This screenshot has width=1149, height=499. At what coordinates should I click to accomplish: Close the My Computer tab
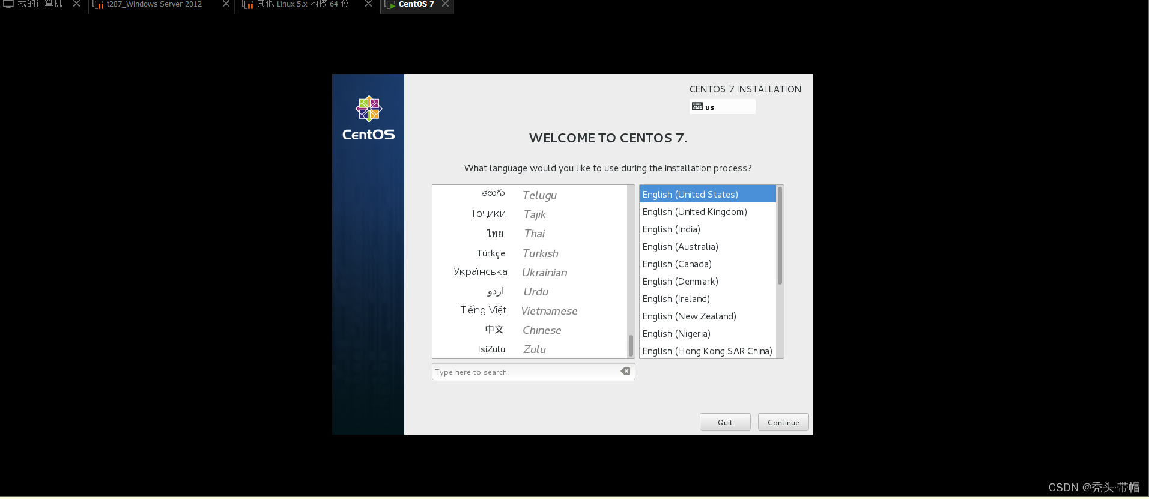click(76, 4)
